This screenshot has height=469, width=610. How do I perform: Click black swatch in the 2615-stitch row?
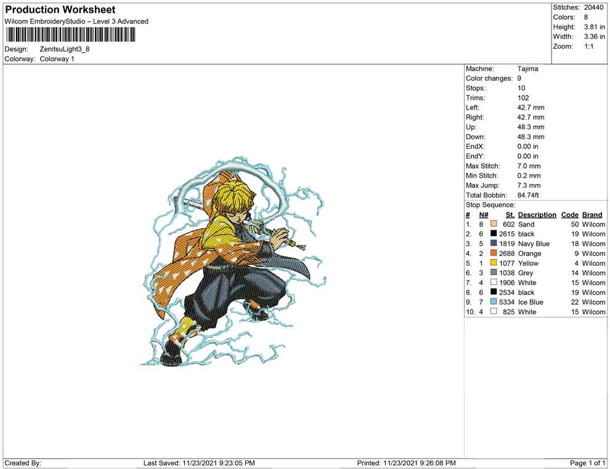[494, 234]
